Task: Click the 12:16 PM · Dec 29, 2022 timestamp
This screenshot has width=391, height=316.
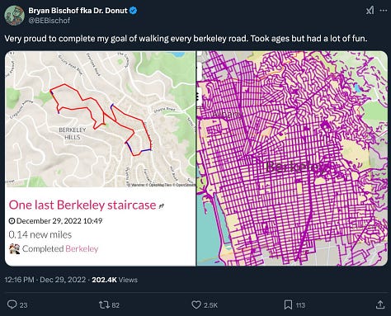Action: pos(45,280)
